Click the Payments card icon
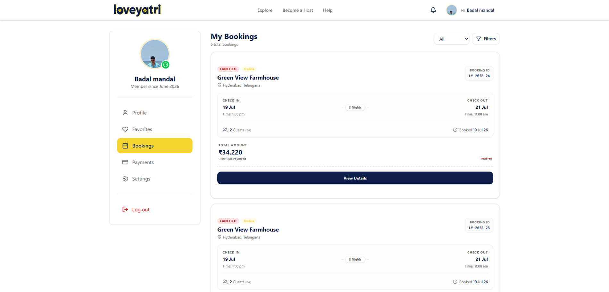 tap(125, 162)
